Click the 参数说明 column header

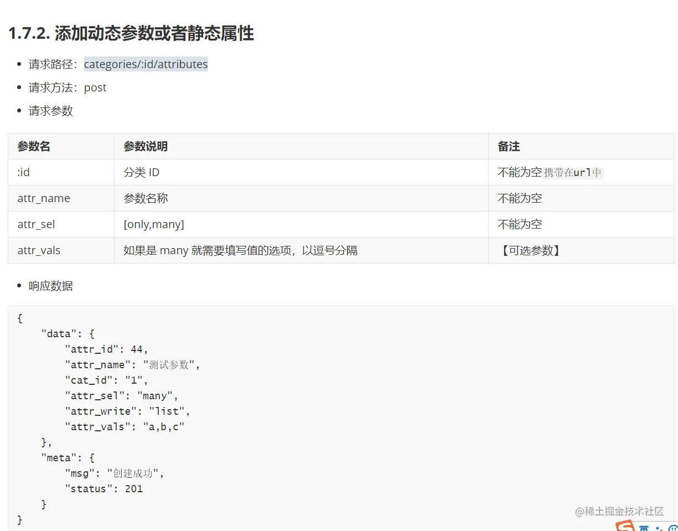pos(301,146)
